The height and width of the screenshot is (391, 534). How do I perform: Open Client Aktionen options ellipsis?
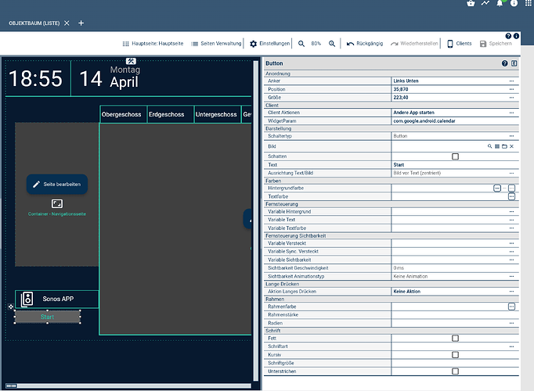(511, 113)
